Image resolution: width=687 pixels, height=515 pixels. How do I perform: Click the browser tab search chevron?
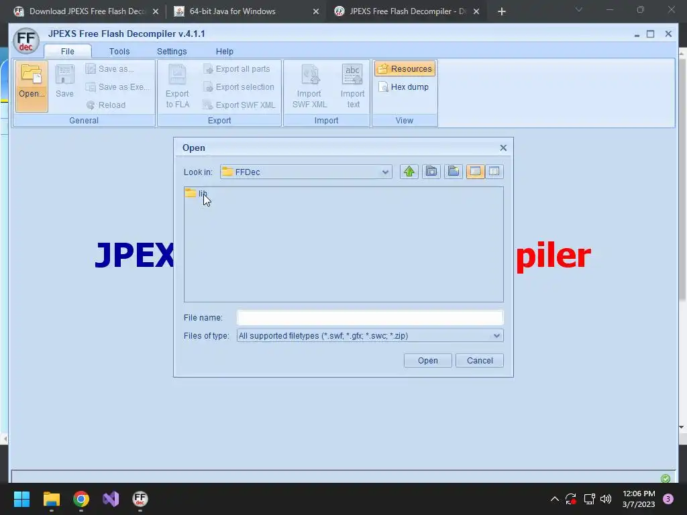pos(579,9)
